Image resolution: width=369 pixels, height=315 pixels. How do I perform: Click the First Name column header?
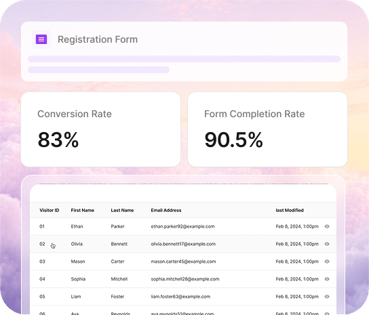[82, 210]
